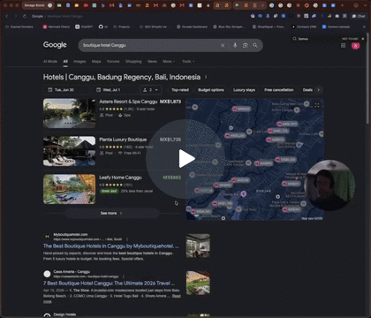Open options for Myboutiquehotel.com result
Screen dimensions: 371x318
click(x=127, y=239)
